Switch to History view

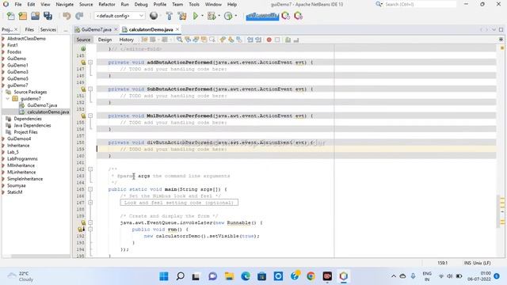coord(127,40)
